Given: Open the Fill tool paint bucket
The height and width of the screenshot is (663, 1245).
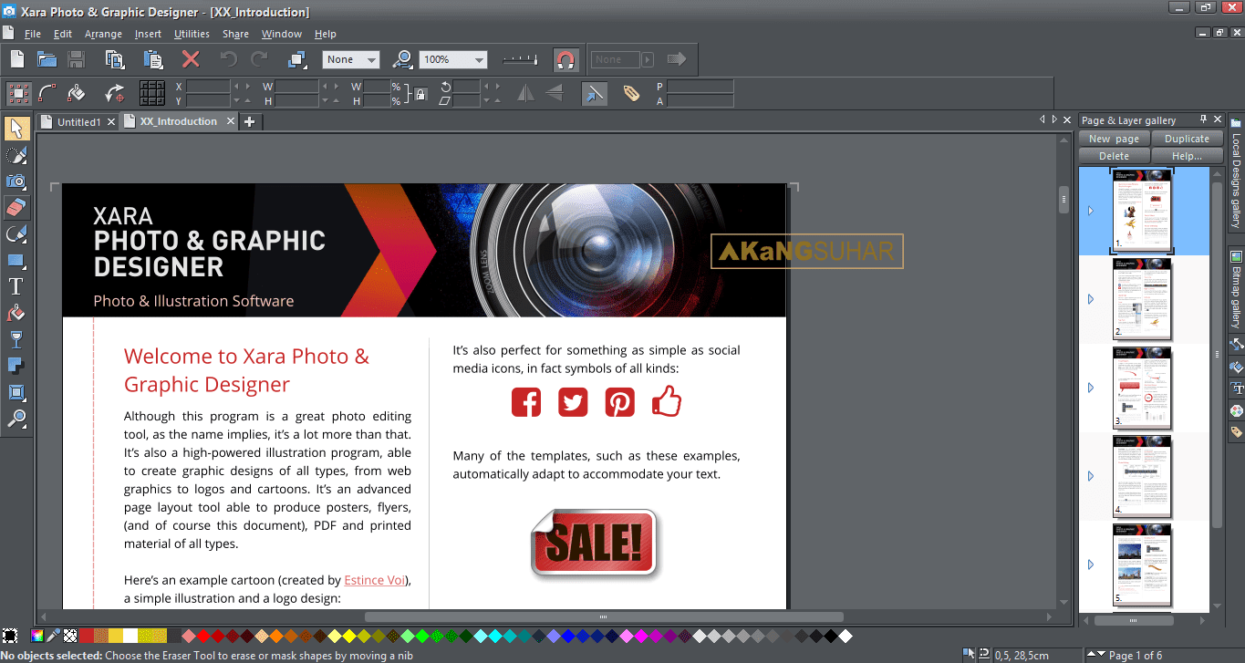Looking at the screenshot, I should pyautogui.click(x=16, y=313).
